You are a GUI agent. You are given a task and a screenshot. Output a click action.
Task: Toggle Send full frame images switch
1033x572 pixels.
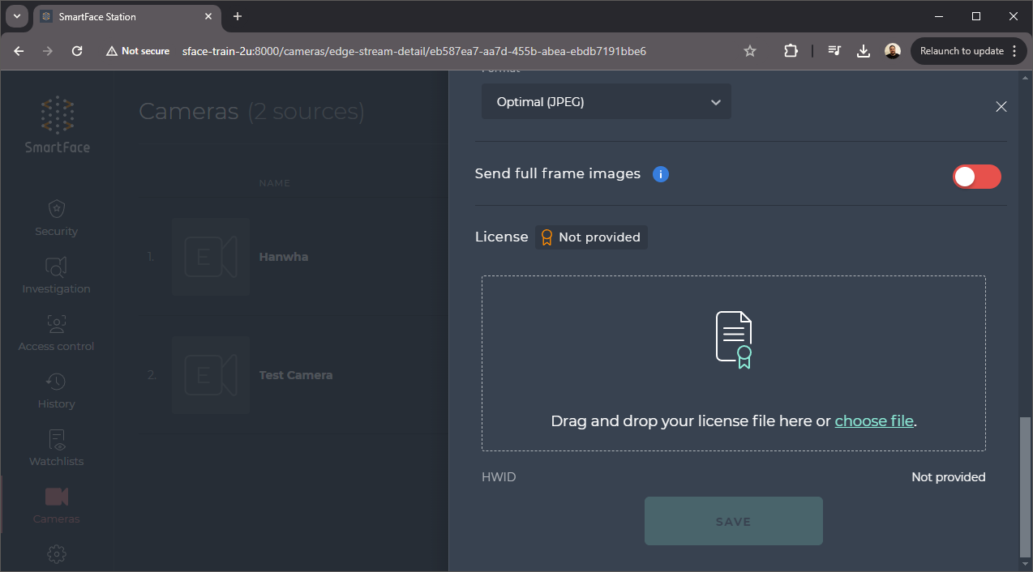point(977,177)
